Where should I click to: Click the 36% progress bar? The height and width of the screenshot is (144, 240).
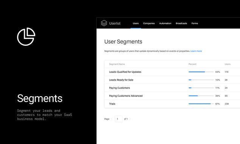(x=201, y=96)
